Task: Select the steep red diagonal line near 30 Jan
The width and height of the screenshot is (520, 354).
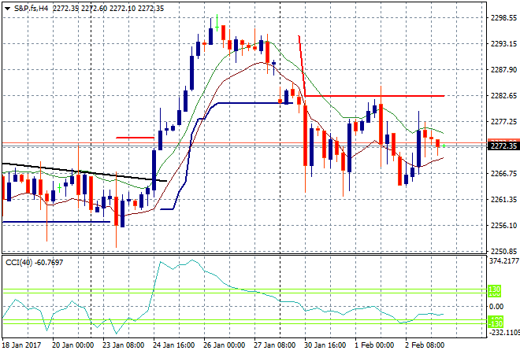Action: 302,65
